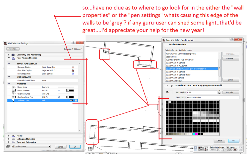This screenshot has height=154, width=249.
Task: Open the Walls Interior layer dropdown
Action: coord(31,146)
